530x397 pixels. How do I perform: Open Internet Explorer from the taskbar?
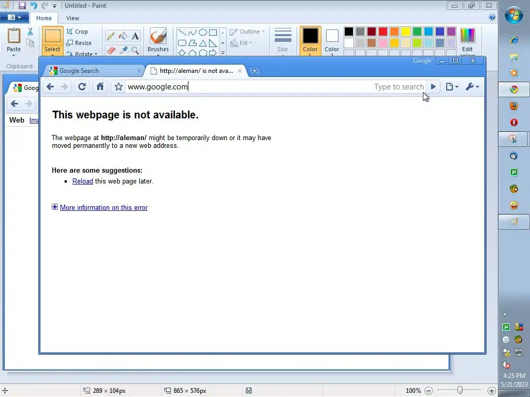514,39
